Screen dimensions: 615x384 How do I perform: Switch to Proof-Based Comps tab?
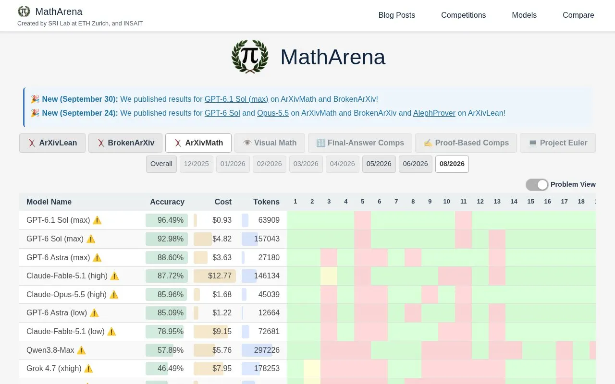click(x=466, y=143)
